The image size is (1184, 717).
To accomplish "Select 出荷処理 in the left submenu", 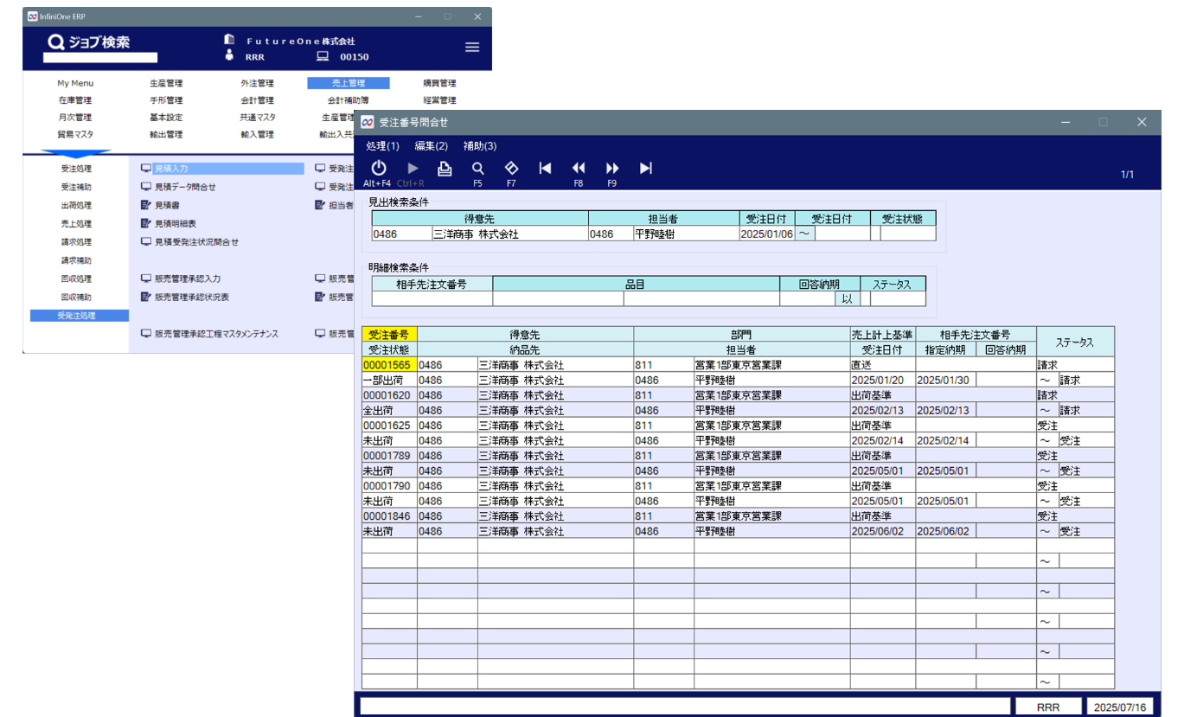I will [x=76, y=206].
